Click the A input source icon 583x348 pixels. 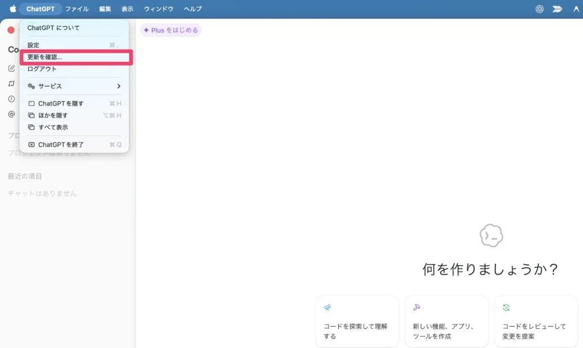click(576, 9)
